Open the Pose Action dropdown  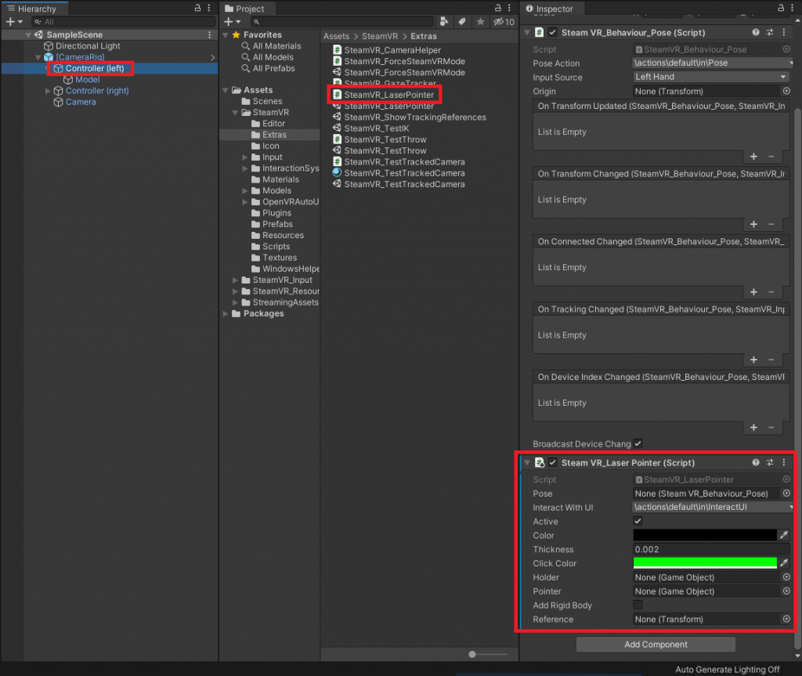click(713, 63)
